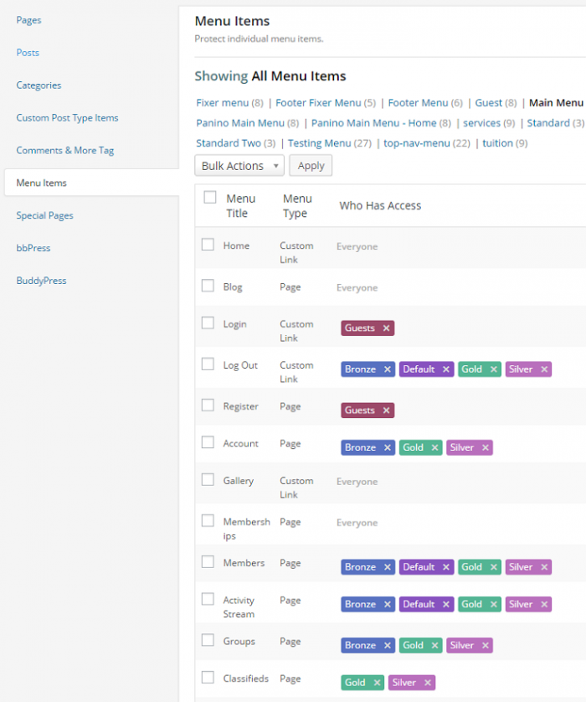Filter by tuition menu
The height and width of the screenshot is (702, 586).
coord(497,143)
